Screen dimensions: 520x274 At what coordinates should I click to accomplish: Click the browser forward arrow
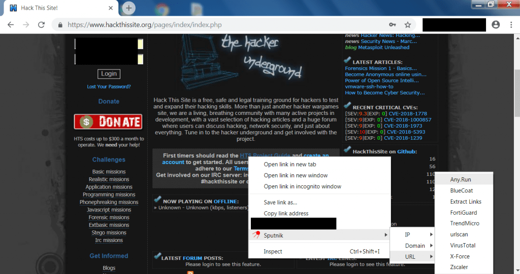(26, 25)
